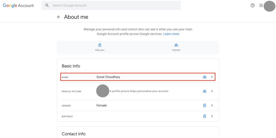Click the Help question mark icon
The height and width of the screenshot is (138, 276).
(x=253, y=5)
